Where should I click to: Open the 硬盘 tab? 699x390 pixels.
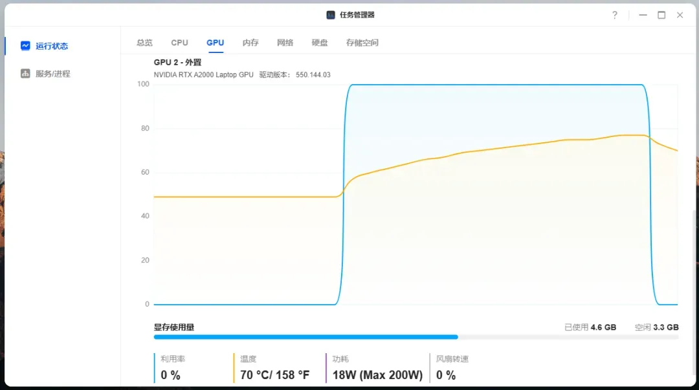(x=320, y=43)
